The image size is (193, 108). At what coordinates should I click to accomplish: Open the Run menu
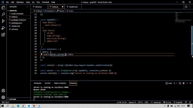(38, 2)
